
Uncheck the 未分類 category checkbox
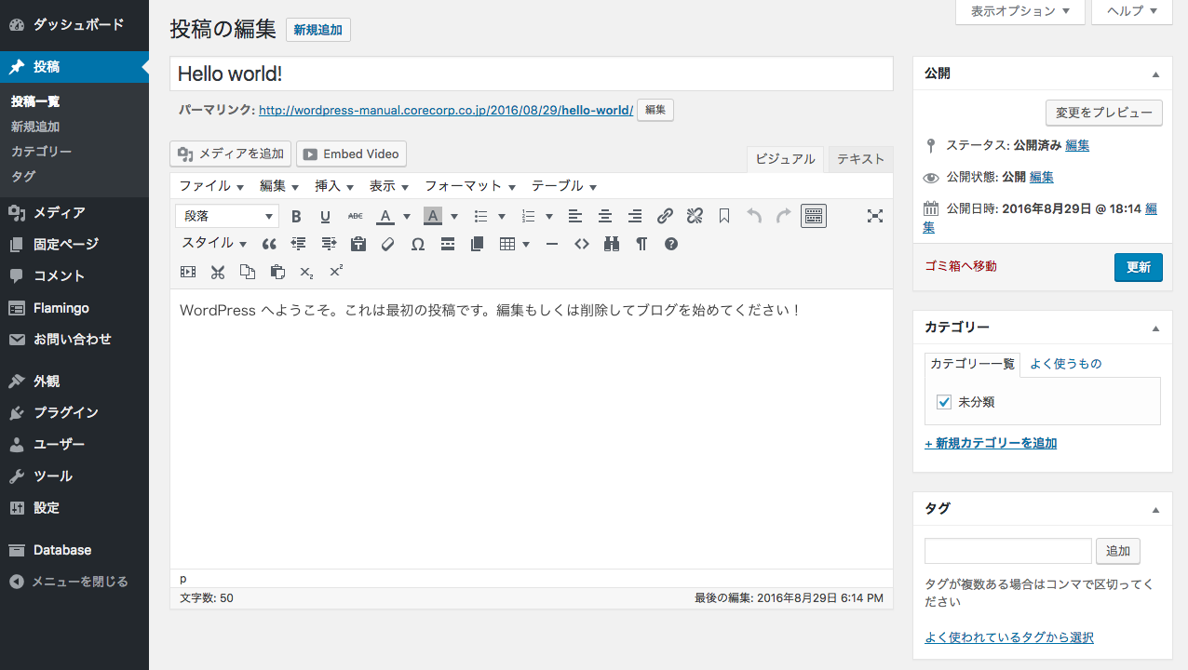point(944,402)
